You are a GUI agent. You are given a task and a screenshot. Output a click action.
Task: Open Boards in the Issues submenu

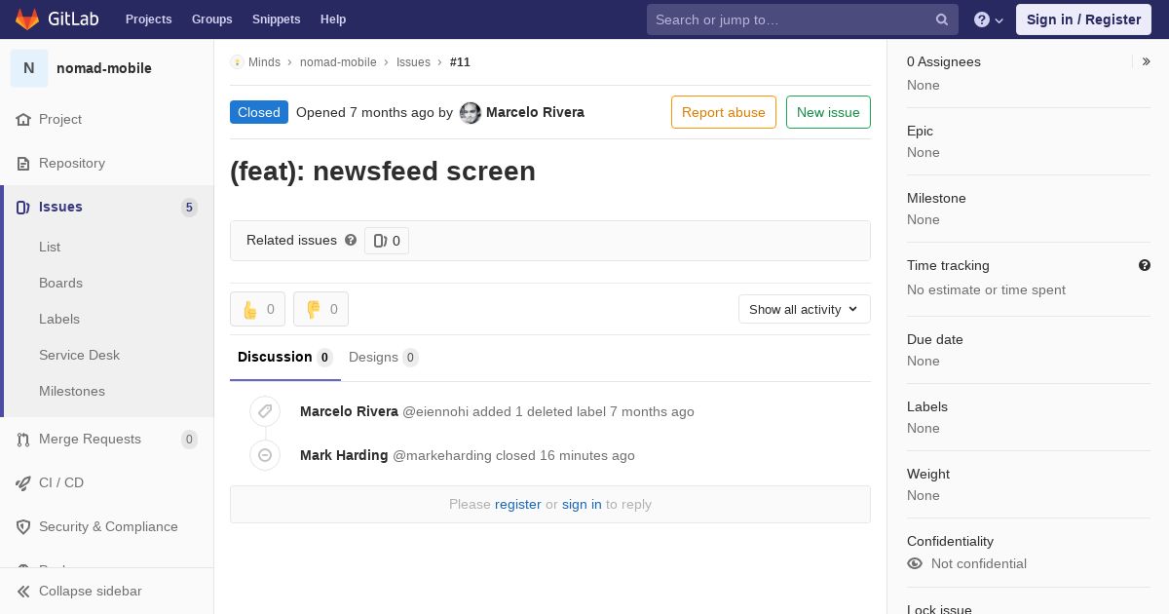[x=60, y=283]
